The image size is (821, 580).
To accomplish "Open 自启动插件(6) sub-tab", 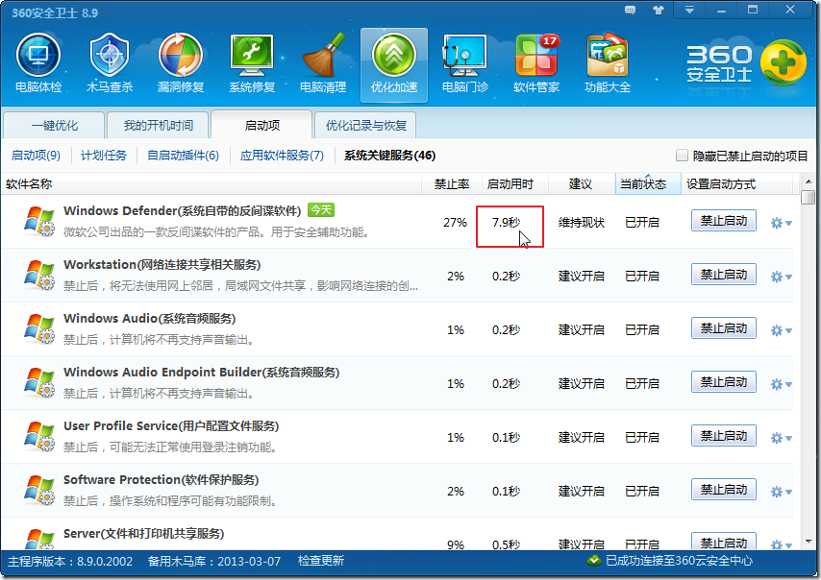I will coord(183,156).
